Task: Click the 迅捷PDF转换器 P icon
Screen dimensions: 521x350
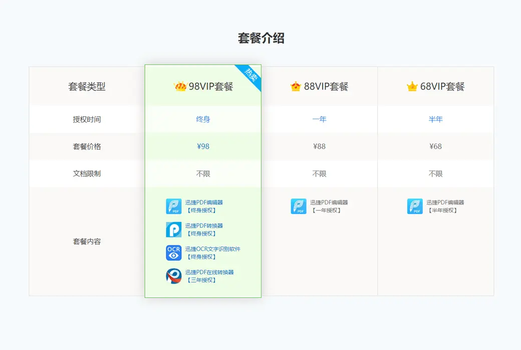Action: click(173, 229)
